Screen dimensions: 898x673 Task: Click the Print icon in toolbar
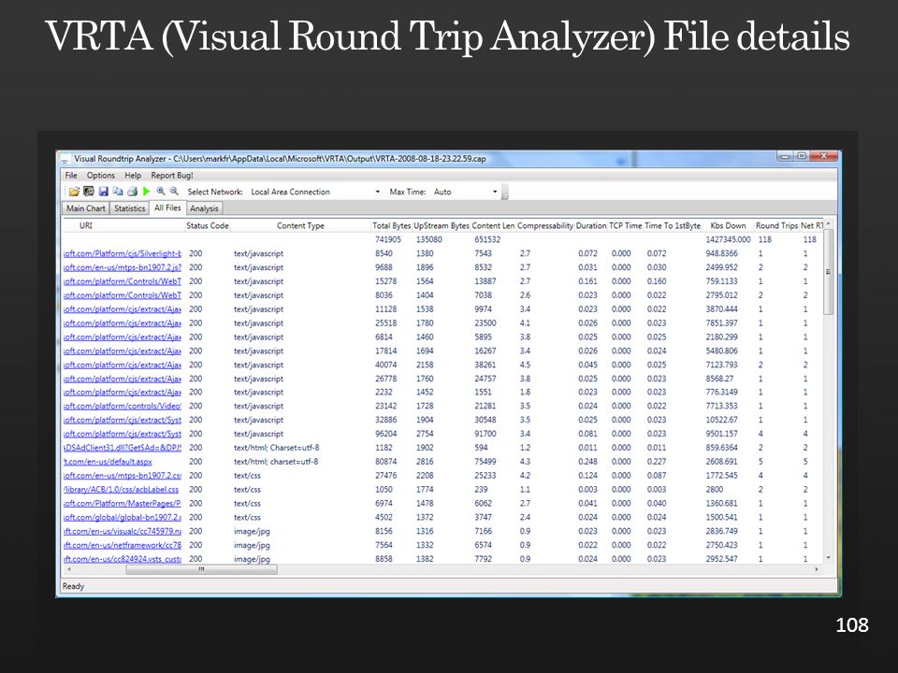point(132,192)
